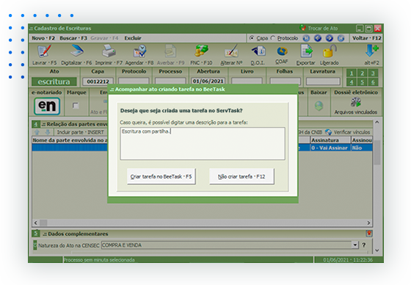Click the Alterar Nº icon
Viewport: 411px width, 285px height.
(x=232, y=51)
